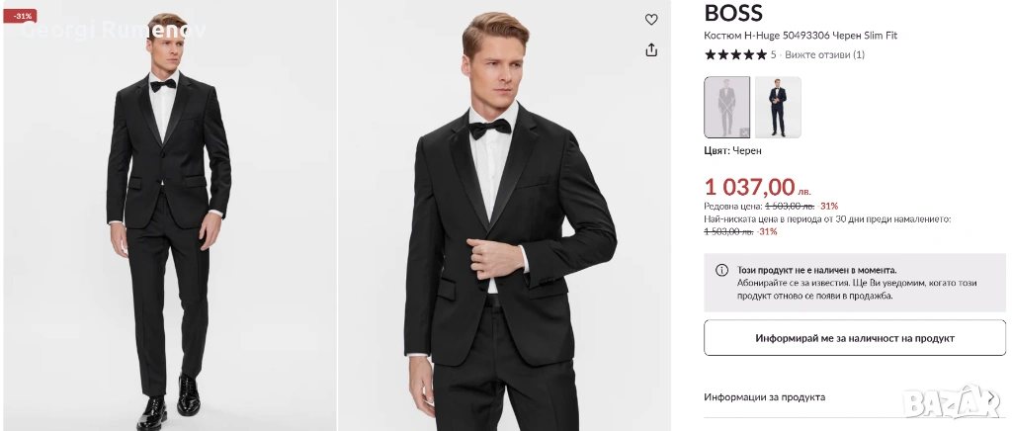The width and height of the screenshot is (1012, 431).
Task: Click the share icon
Action: [x=651, y=49]
